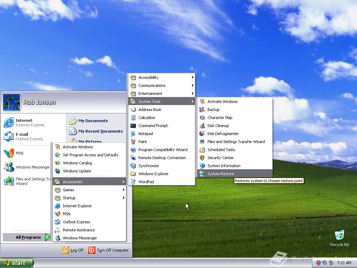Click the Character Map icon
Viewport: 357px width, 268px height.
202,118
